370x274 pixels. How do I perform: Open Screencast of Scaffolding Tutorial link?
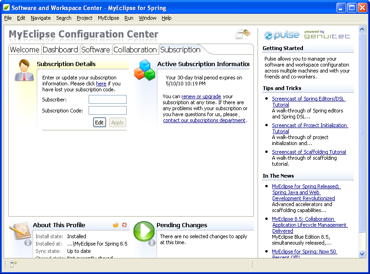pos(309,152)
